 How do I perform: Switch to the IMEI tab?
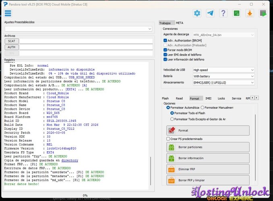[209, 98]
